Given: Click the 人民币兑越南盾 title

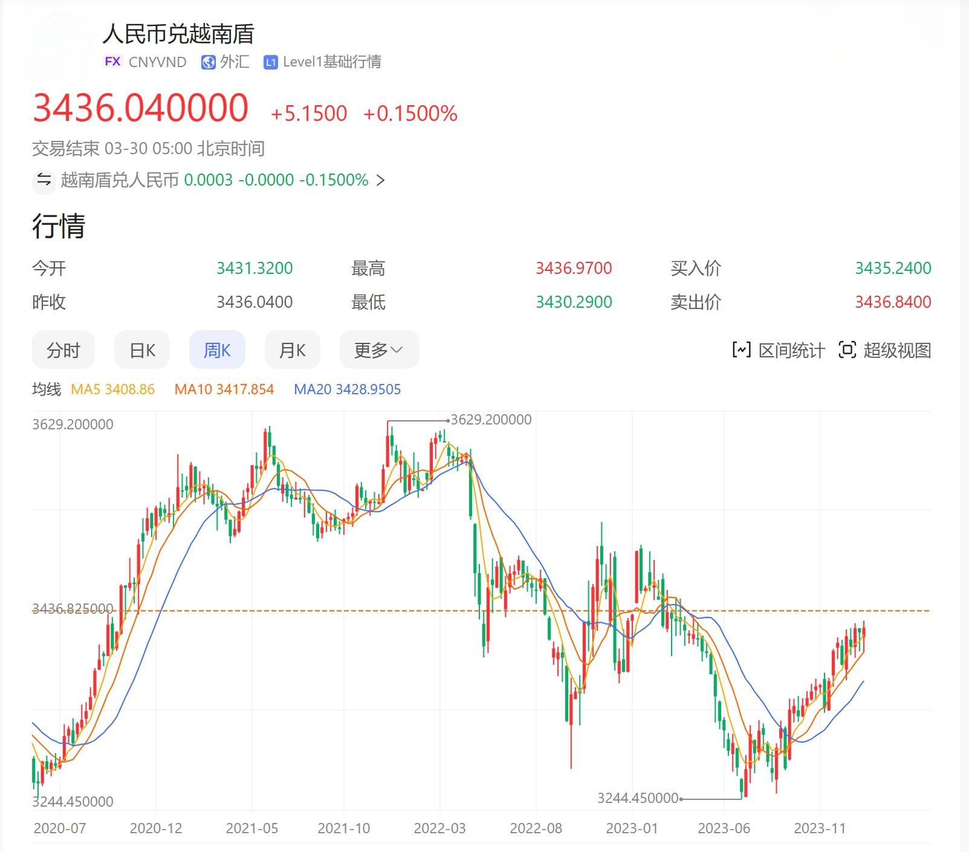Looking at the screenshot, I should point(178,33).
